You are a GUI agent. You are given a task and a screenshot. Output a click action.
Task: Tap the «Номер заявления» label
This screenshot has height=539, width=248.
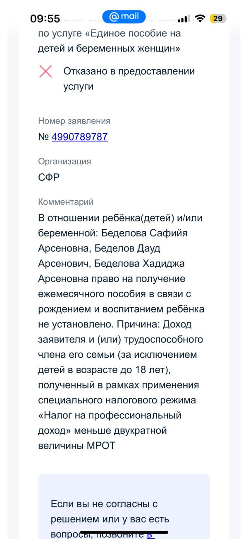click(74, 121)
